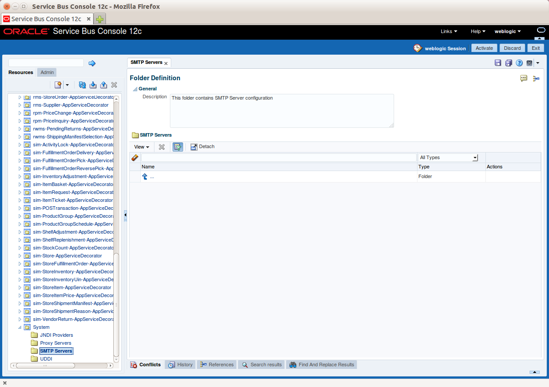549x387 pixels.
Task: Open the dropdown arrow next to Create
Action: coord(67,85)
